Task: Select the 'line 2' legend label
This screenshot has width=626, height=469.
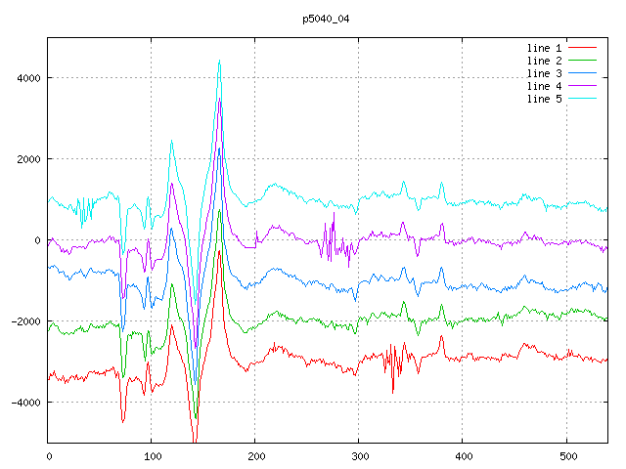Action: coord(544,61)
